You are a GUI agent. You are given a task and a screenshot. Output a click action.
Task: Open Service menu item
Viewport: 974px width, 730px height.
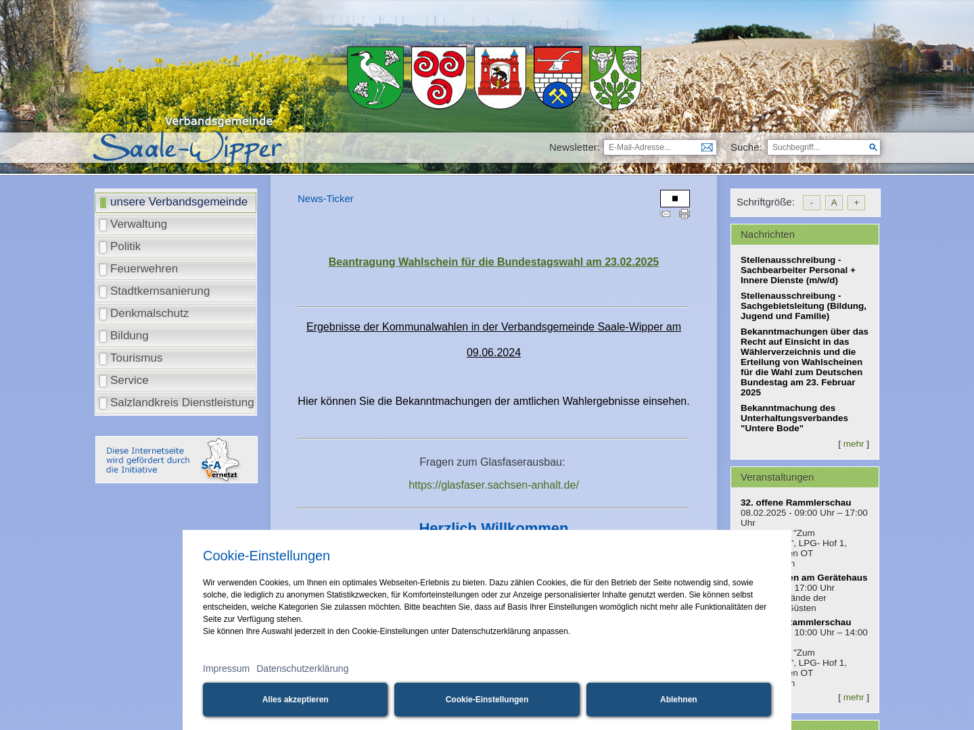176,381
